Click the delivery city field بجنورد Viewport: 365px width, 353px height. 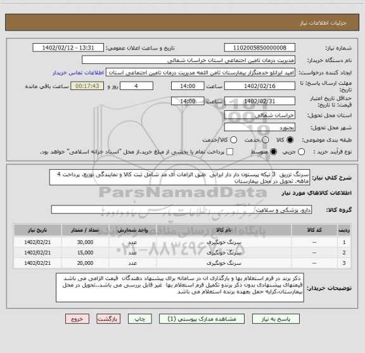[260, 127]
